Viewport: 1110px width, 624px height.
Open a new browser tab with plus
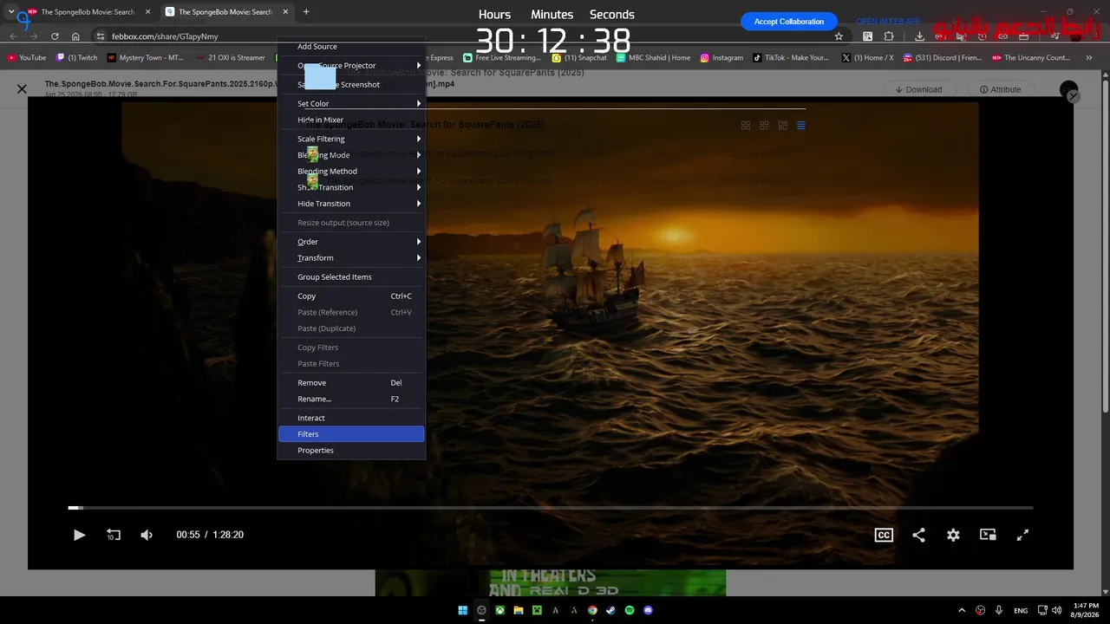[x=306, y=12]
